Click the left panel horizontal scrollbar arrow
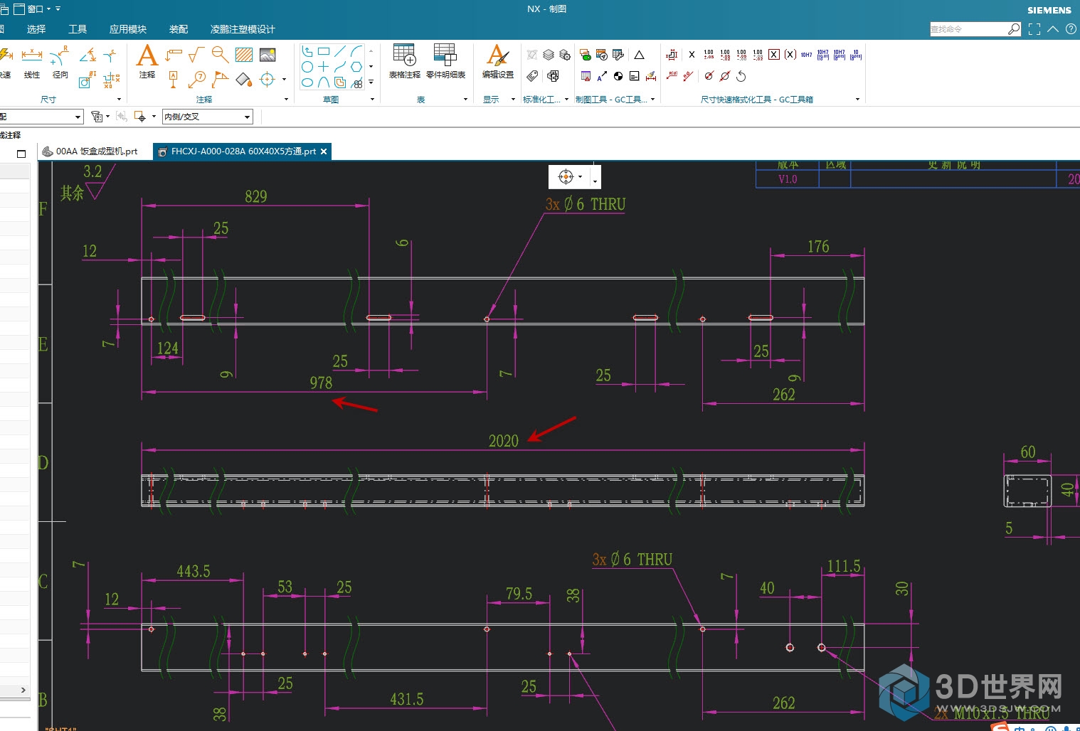This screenshot has width=1080, height=731. tap(23, 690)
